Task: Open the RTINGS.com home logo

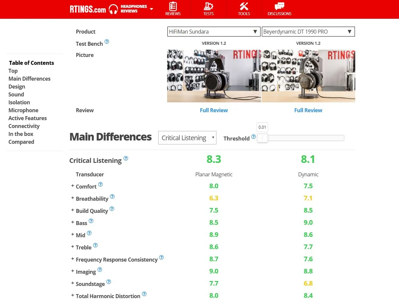Action: click(x=88, y=9)
